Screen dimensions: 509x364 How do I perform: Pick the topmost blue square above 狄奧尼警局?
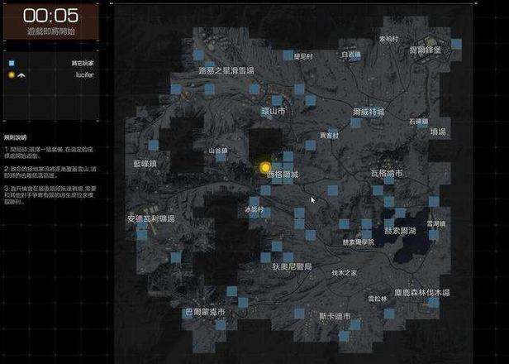point(277,246)
